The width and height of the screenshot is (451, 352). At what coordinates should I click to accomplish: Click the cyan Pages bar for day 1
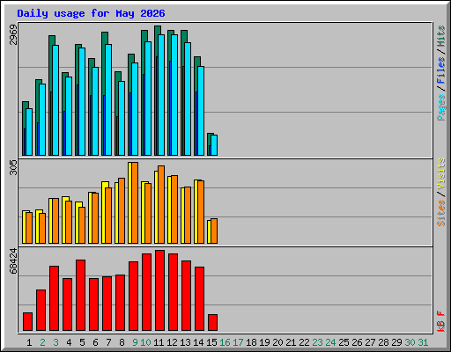29,132
